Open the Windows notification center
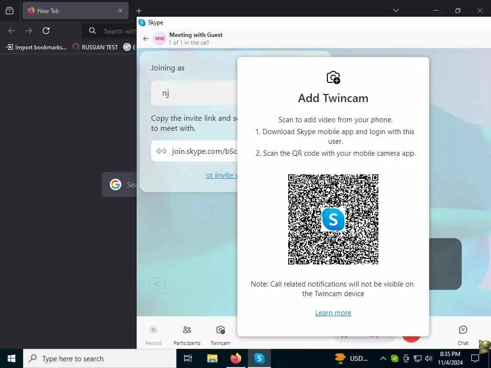The image size is (491, 368). tap(475, 358)
